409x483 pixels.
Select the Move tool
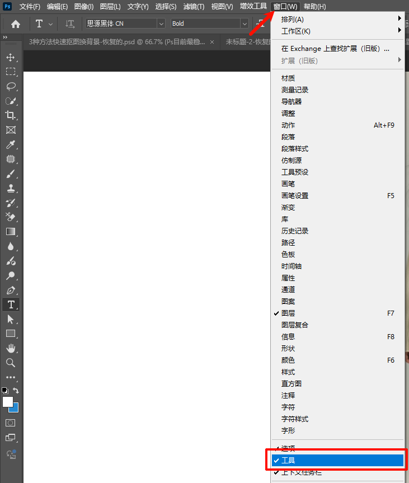pyautogui.click(x=11, y=58)
